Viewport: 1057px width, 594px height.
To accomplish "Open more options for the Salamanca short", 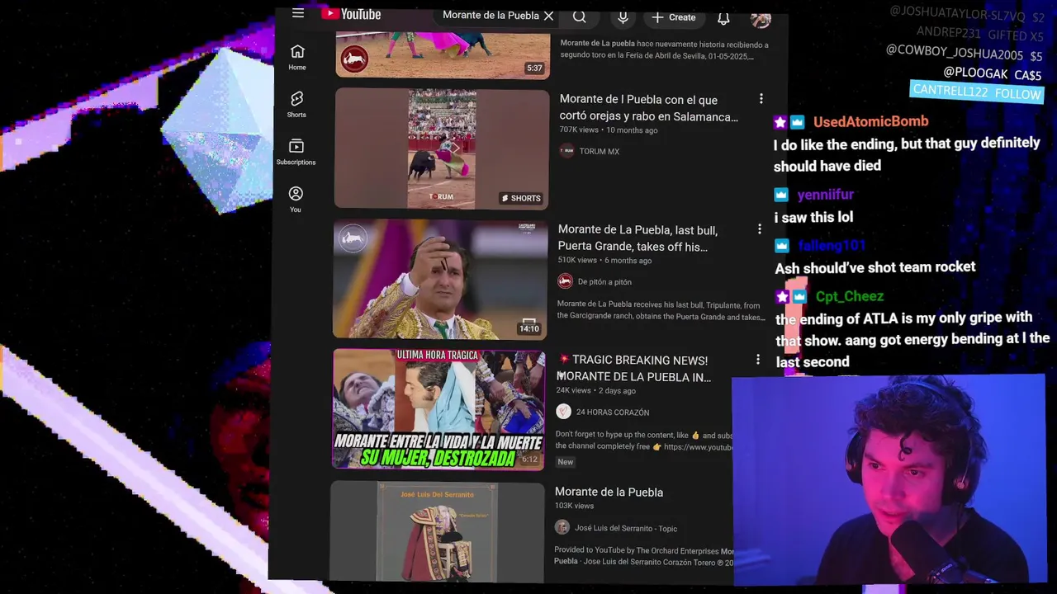I will 761,99.
